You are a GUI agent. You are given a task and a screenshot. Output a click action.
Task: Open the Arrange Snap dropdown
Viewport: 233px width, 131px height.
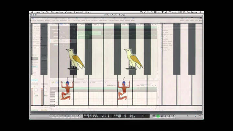coord(130,24)
